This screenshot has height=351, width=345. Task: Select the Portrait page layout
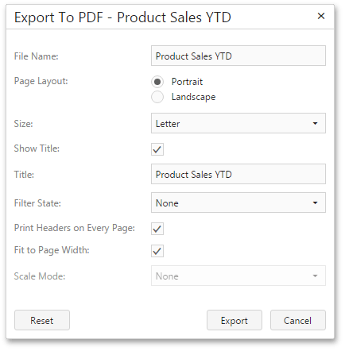coord(157,82)
